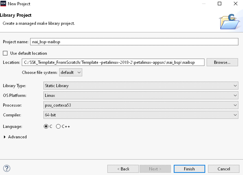Maximize the New Project window
The width and height of the screenshot is (243, 175).
coord(219,4)
